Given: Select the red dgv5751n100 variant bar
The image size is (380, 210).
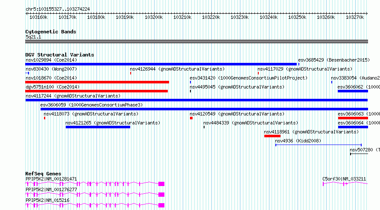Looking at the screenshot, I should [96, 91].
